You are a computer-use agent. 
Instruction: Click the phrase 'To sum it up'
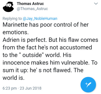pos(50,67)
